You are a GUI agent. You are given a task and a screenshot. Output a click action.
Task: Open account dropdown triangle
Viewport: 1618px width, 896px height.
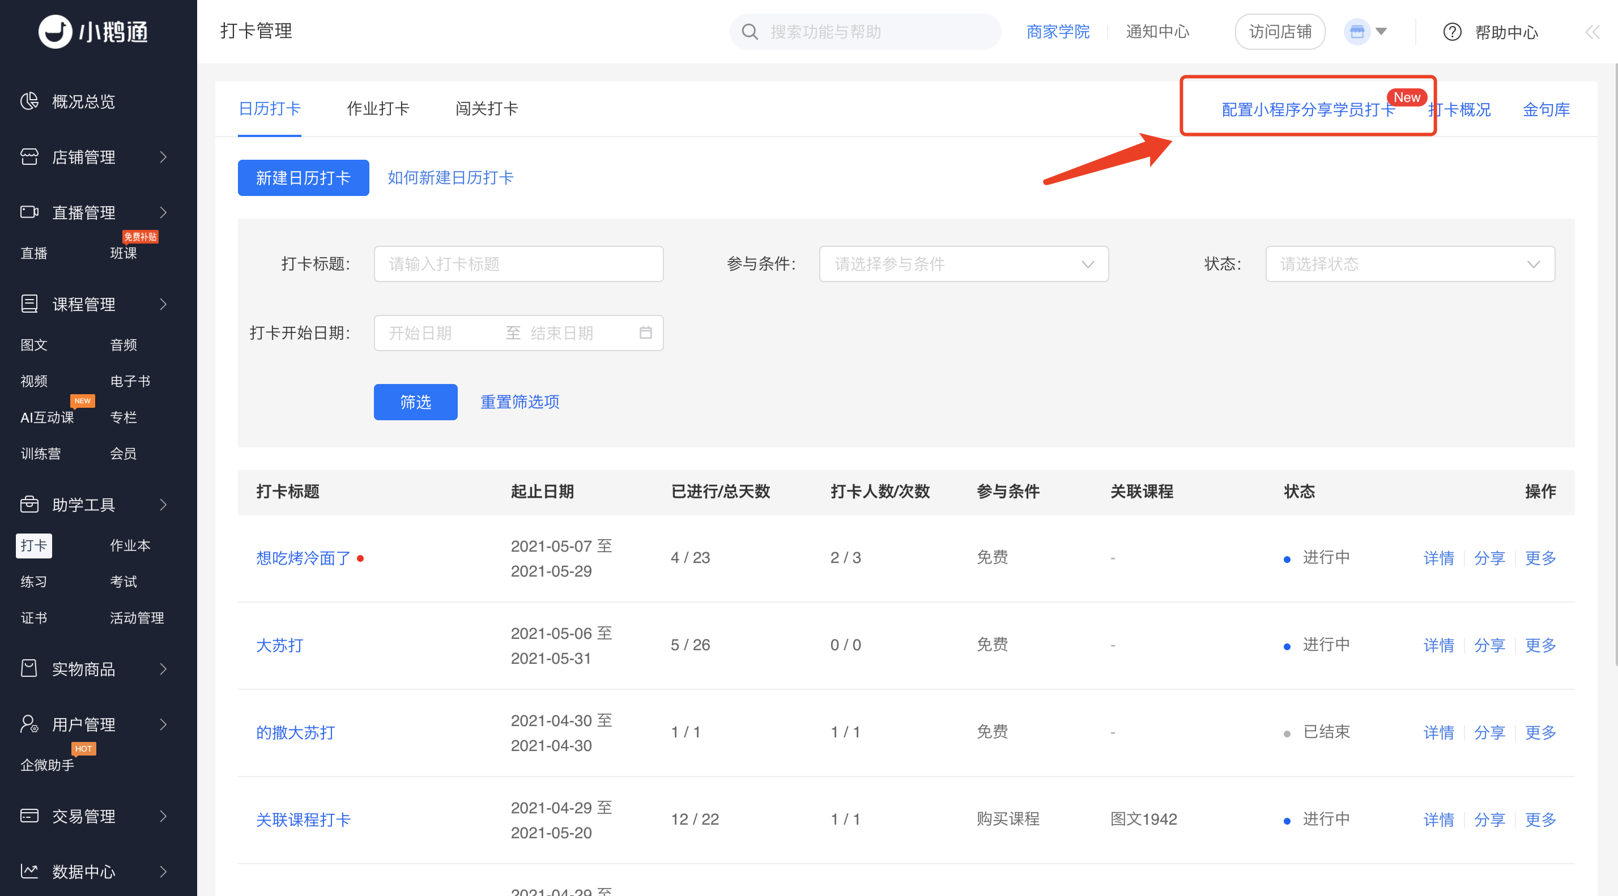pyautogui.click(x=1381, y=31)
